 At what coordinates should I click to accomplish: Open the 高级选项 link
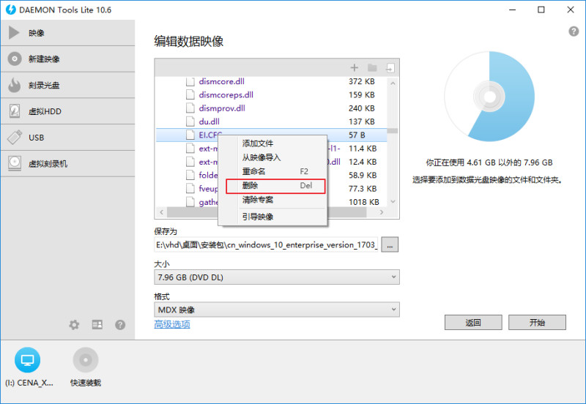(172, 324)
